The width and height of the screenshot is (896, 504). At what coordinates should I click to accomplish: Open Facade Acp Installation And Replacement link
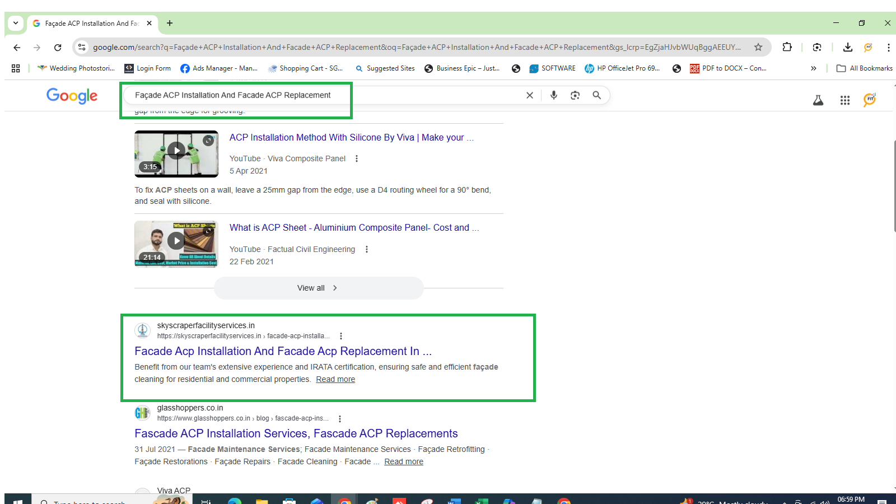tap(283, 351)
